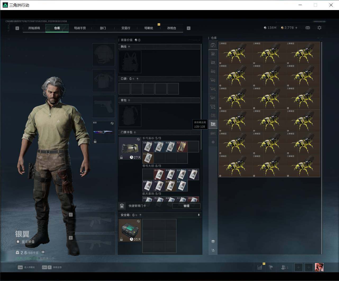Click the 高级藏品箱 collectibles box sidebar icon
The width and height of the screenshot is (339, 281).
(x=213, y=124)
